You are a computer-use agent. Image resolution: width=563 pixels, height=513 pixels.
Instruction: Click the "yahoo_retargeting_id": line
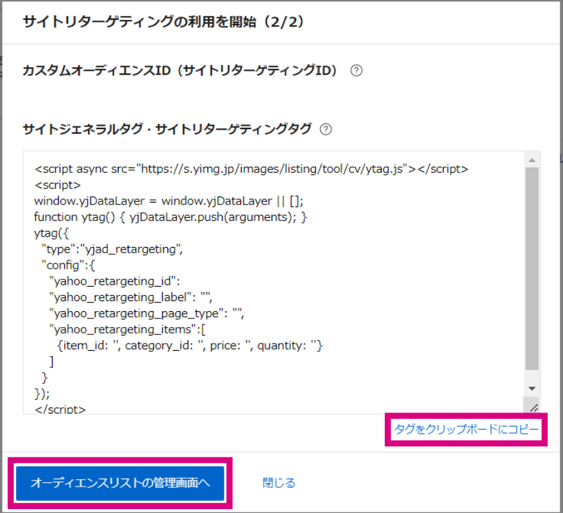115,281
